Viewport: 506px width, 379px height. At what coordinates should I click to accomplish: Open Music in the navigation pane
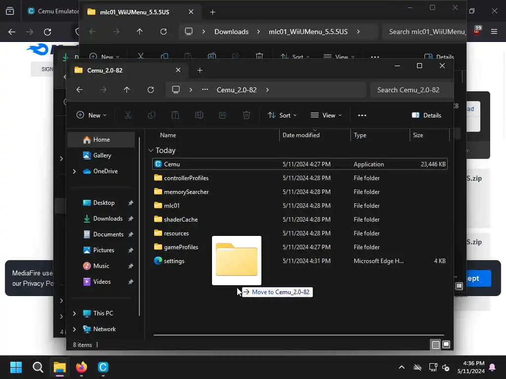pos(101,266)
